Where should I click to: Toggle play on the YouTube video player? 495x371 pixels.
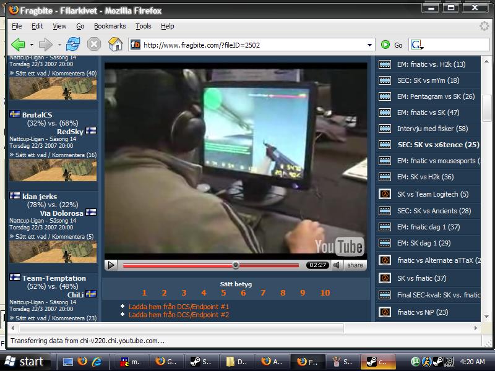(x=111, y=265)
